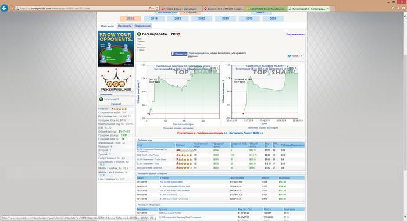Open $500 Guaranteed TURBO in last tournaments

point(170,213)
